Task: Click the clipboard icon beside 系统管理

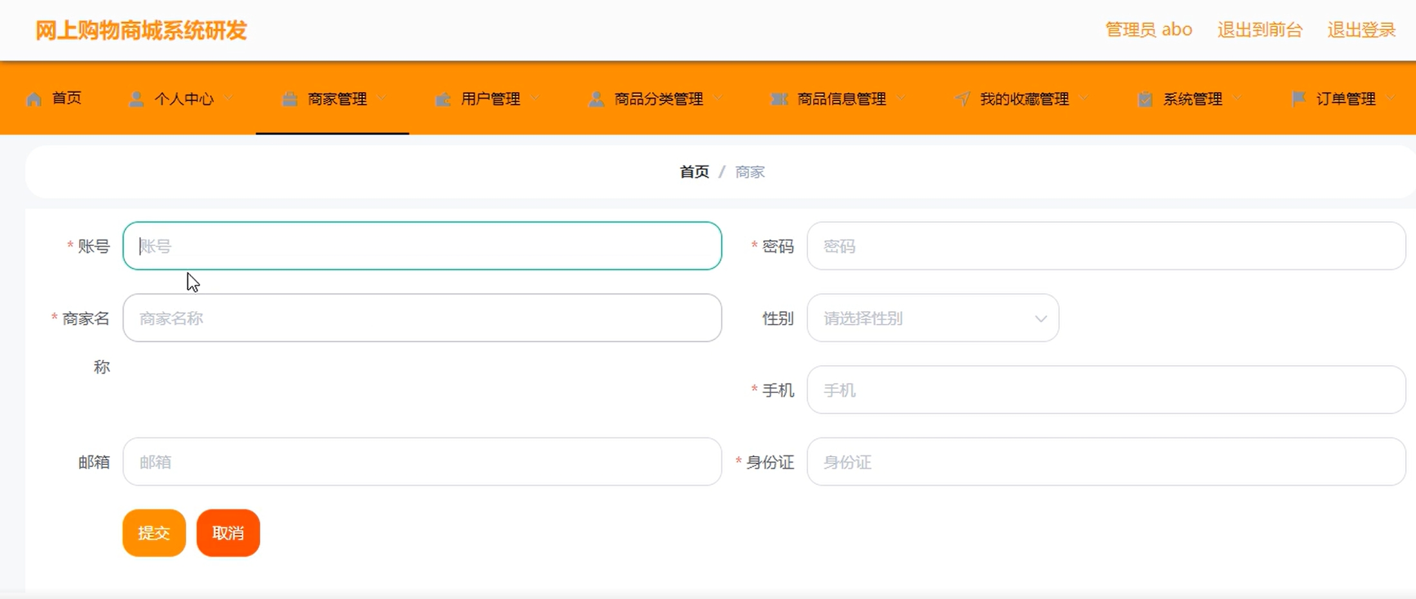Action: 1145,99
